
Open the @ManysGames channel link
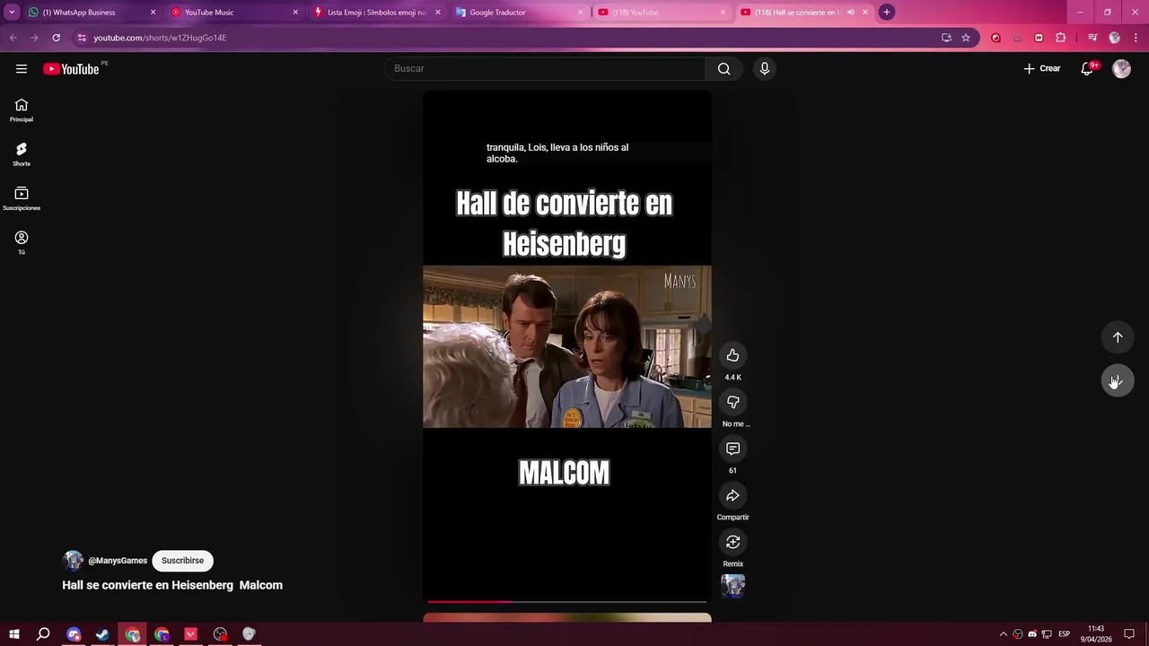click(118, 561)
